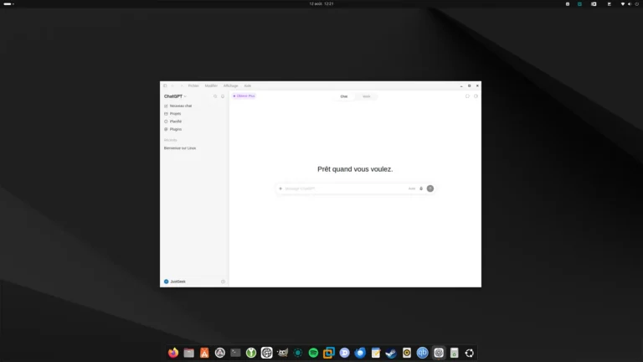
Task: Toggle the sidebar panel icon in title bar
Action: [x=165, y=85]
